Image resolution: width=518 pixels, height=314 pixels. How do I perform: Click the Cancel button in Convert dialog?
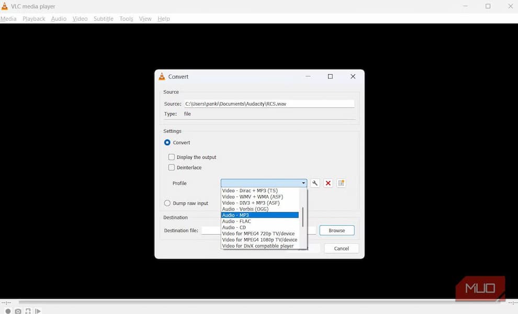click(x=341, y=248)
